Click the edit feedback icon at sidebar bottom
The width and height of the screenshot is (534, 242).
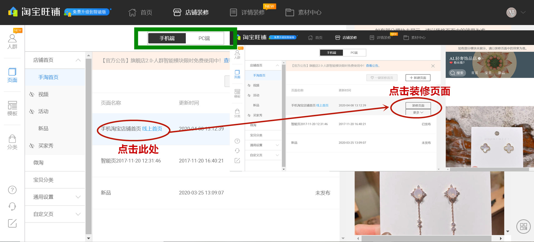[12, 223]
